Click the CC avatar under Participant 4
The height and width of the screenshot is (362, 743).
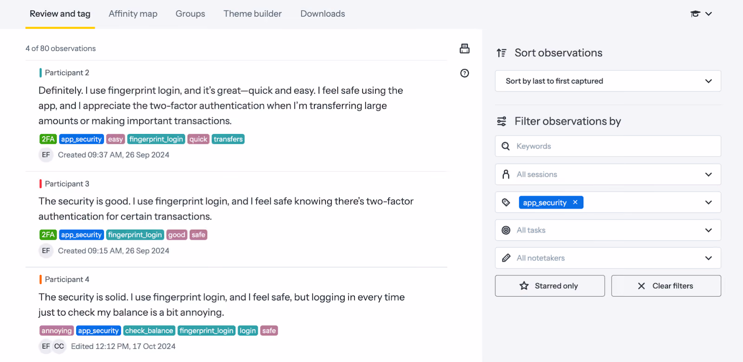coord(59,346)
